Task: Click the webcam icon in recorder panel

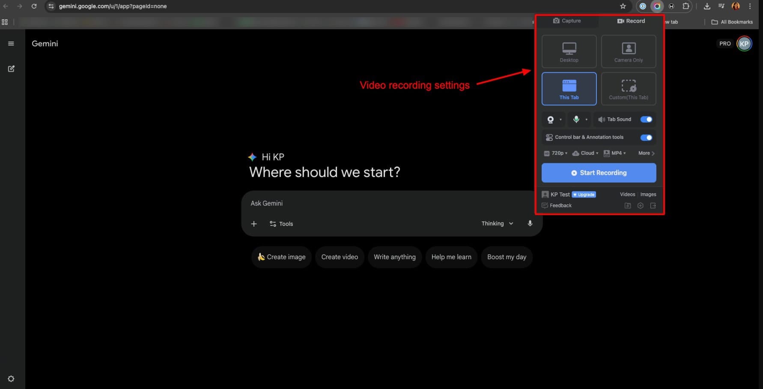Action: [x=551, y=120]
